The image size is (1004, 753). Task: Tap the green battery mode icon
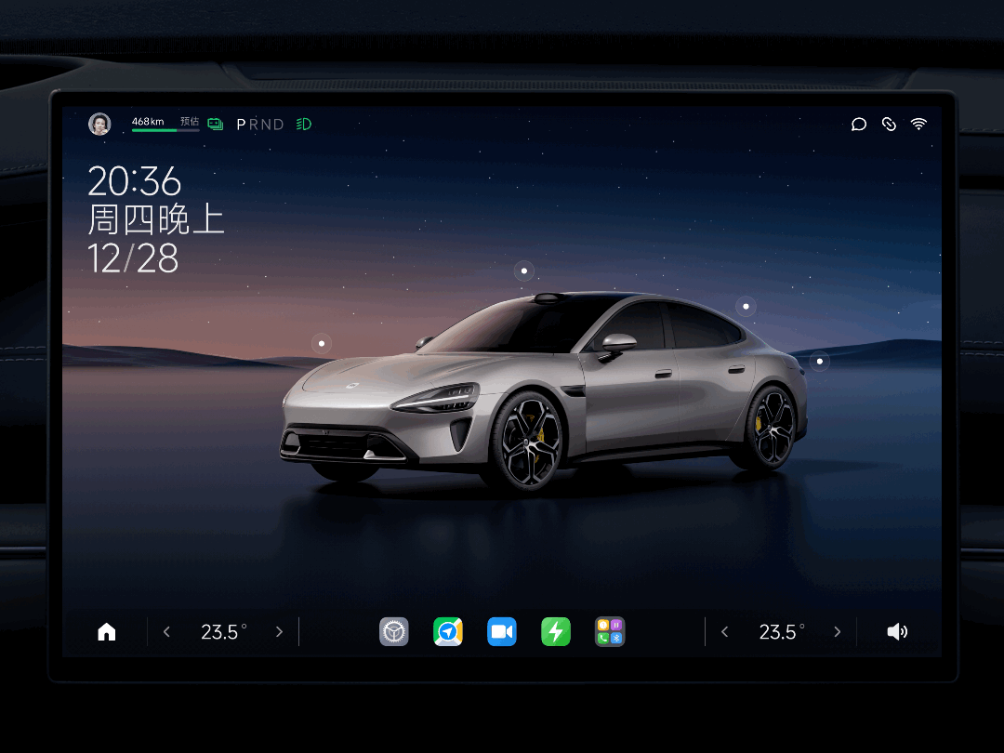(x=216, y=124)
